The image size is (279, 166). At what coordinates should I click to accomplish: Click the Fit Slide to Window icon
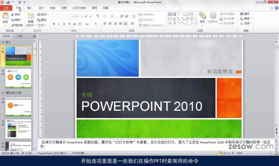[276, 153]
